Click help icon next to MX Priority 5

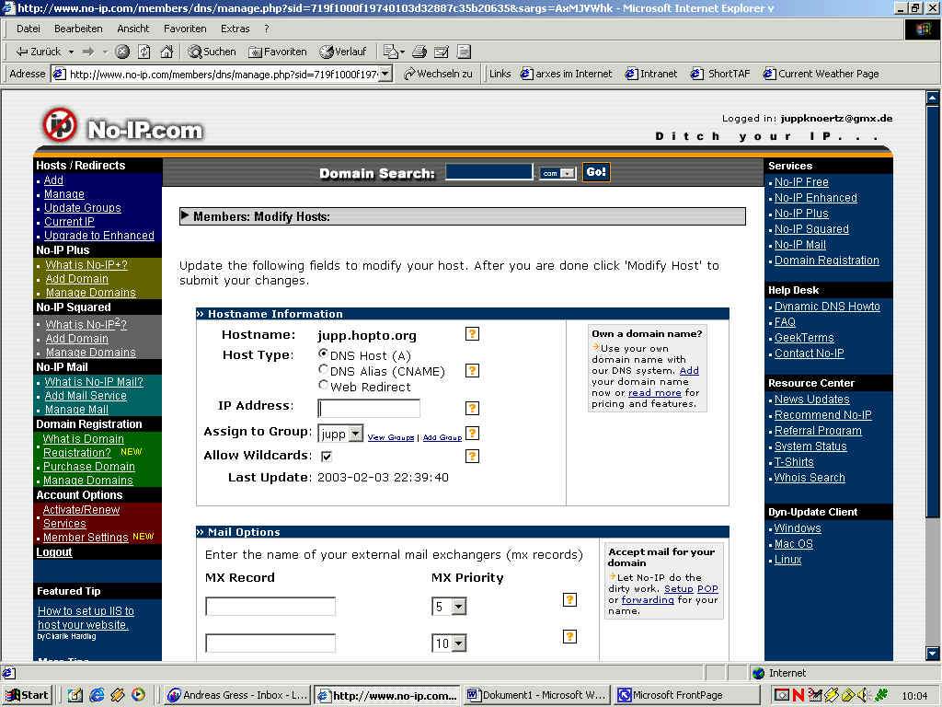pos(569,600)
